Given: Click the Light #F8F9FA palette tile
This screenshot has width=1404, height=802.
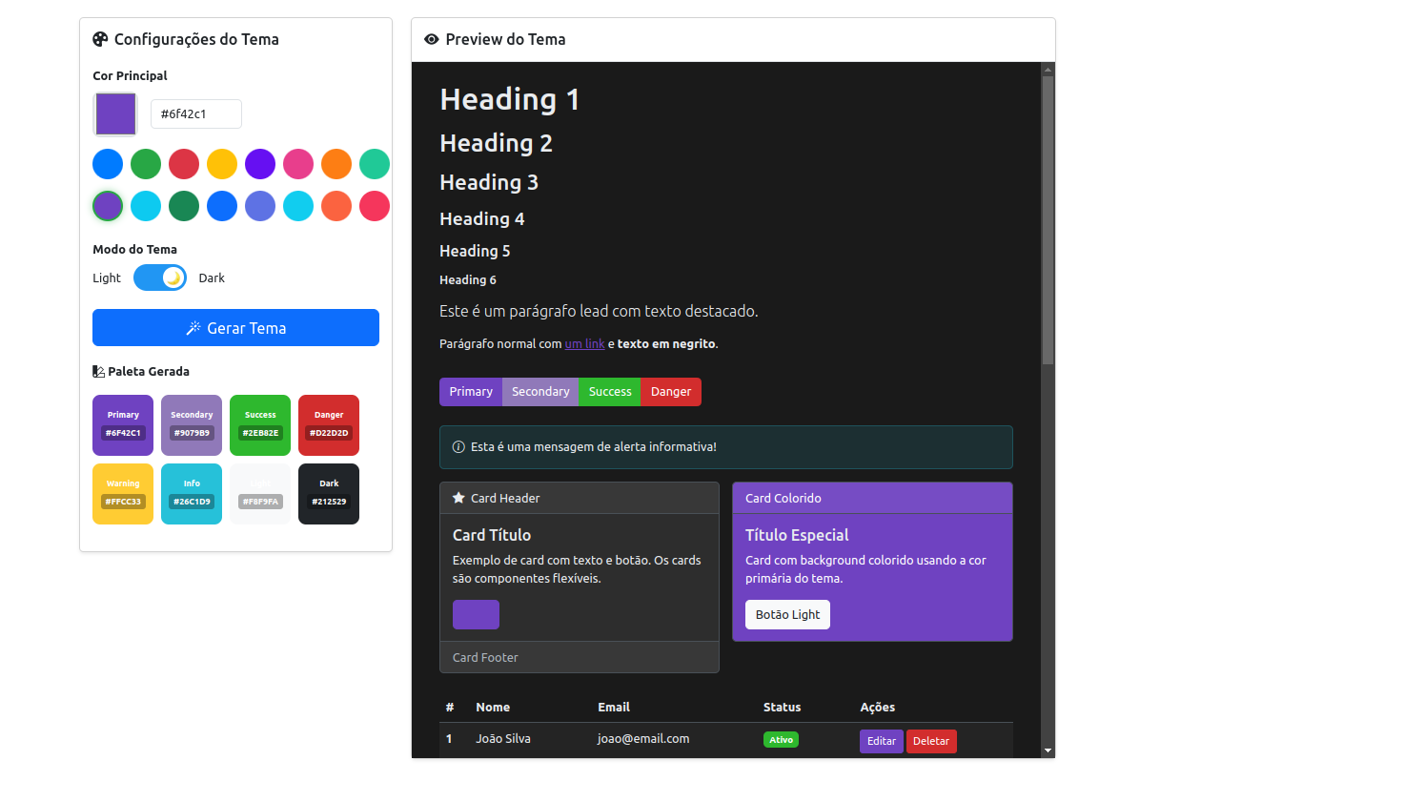Looking at the screenshot, I should pos(260,494).
